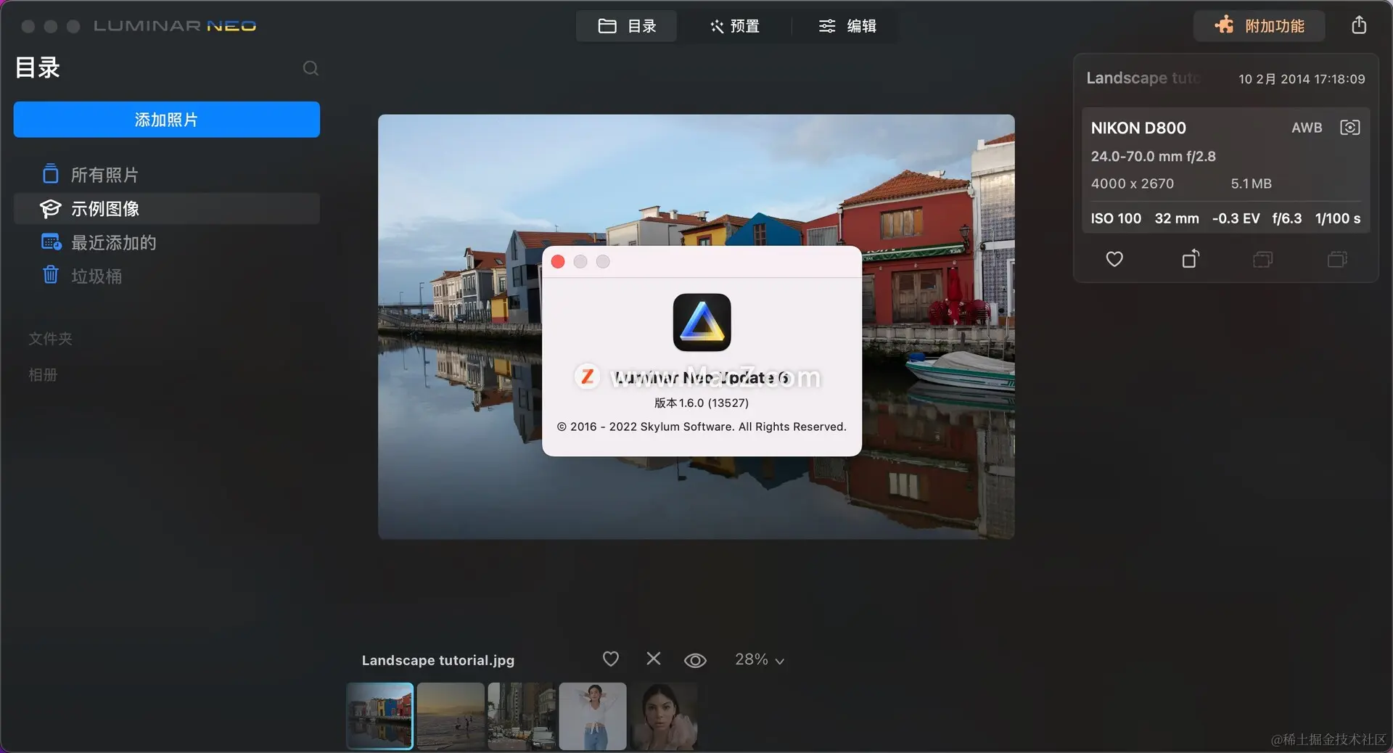Image resolution: width=1393 pixels, height=753 pixels.
Task: Click the 32 mm focal length value
Action: tap(1177, 218)
